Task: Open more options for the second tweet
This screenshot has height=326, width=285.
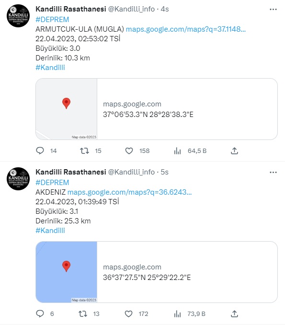Action: tap(273, 173)
